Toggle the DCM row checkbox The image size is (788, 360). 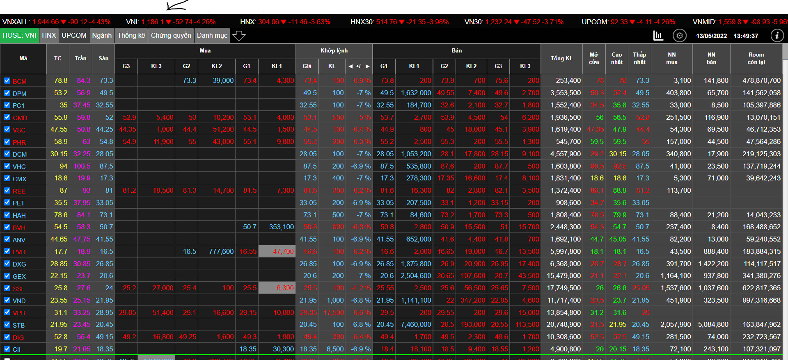click(7, 154)
